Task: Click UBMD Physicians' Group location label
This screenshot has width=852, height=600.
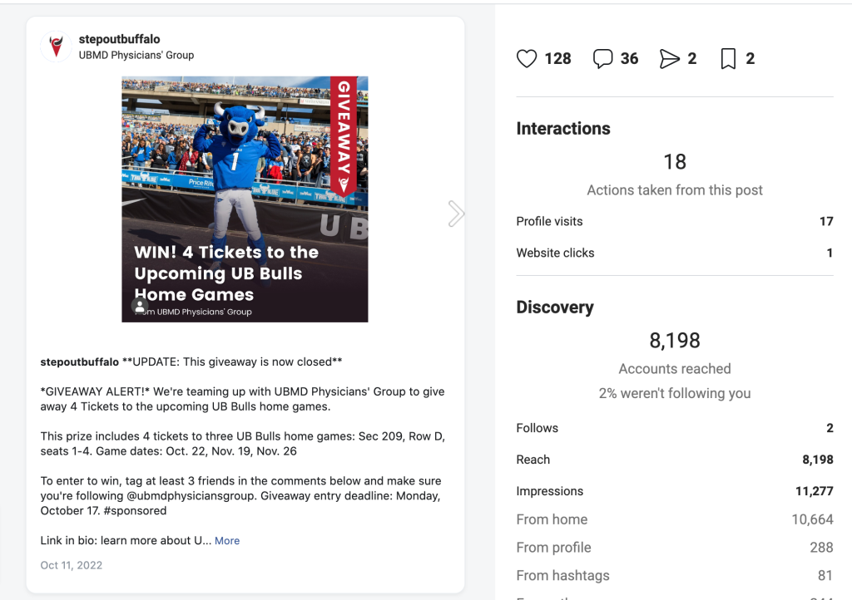Action: pos(136,55)
